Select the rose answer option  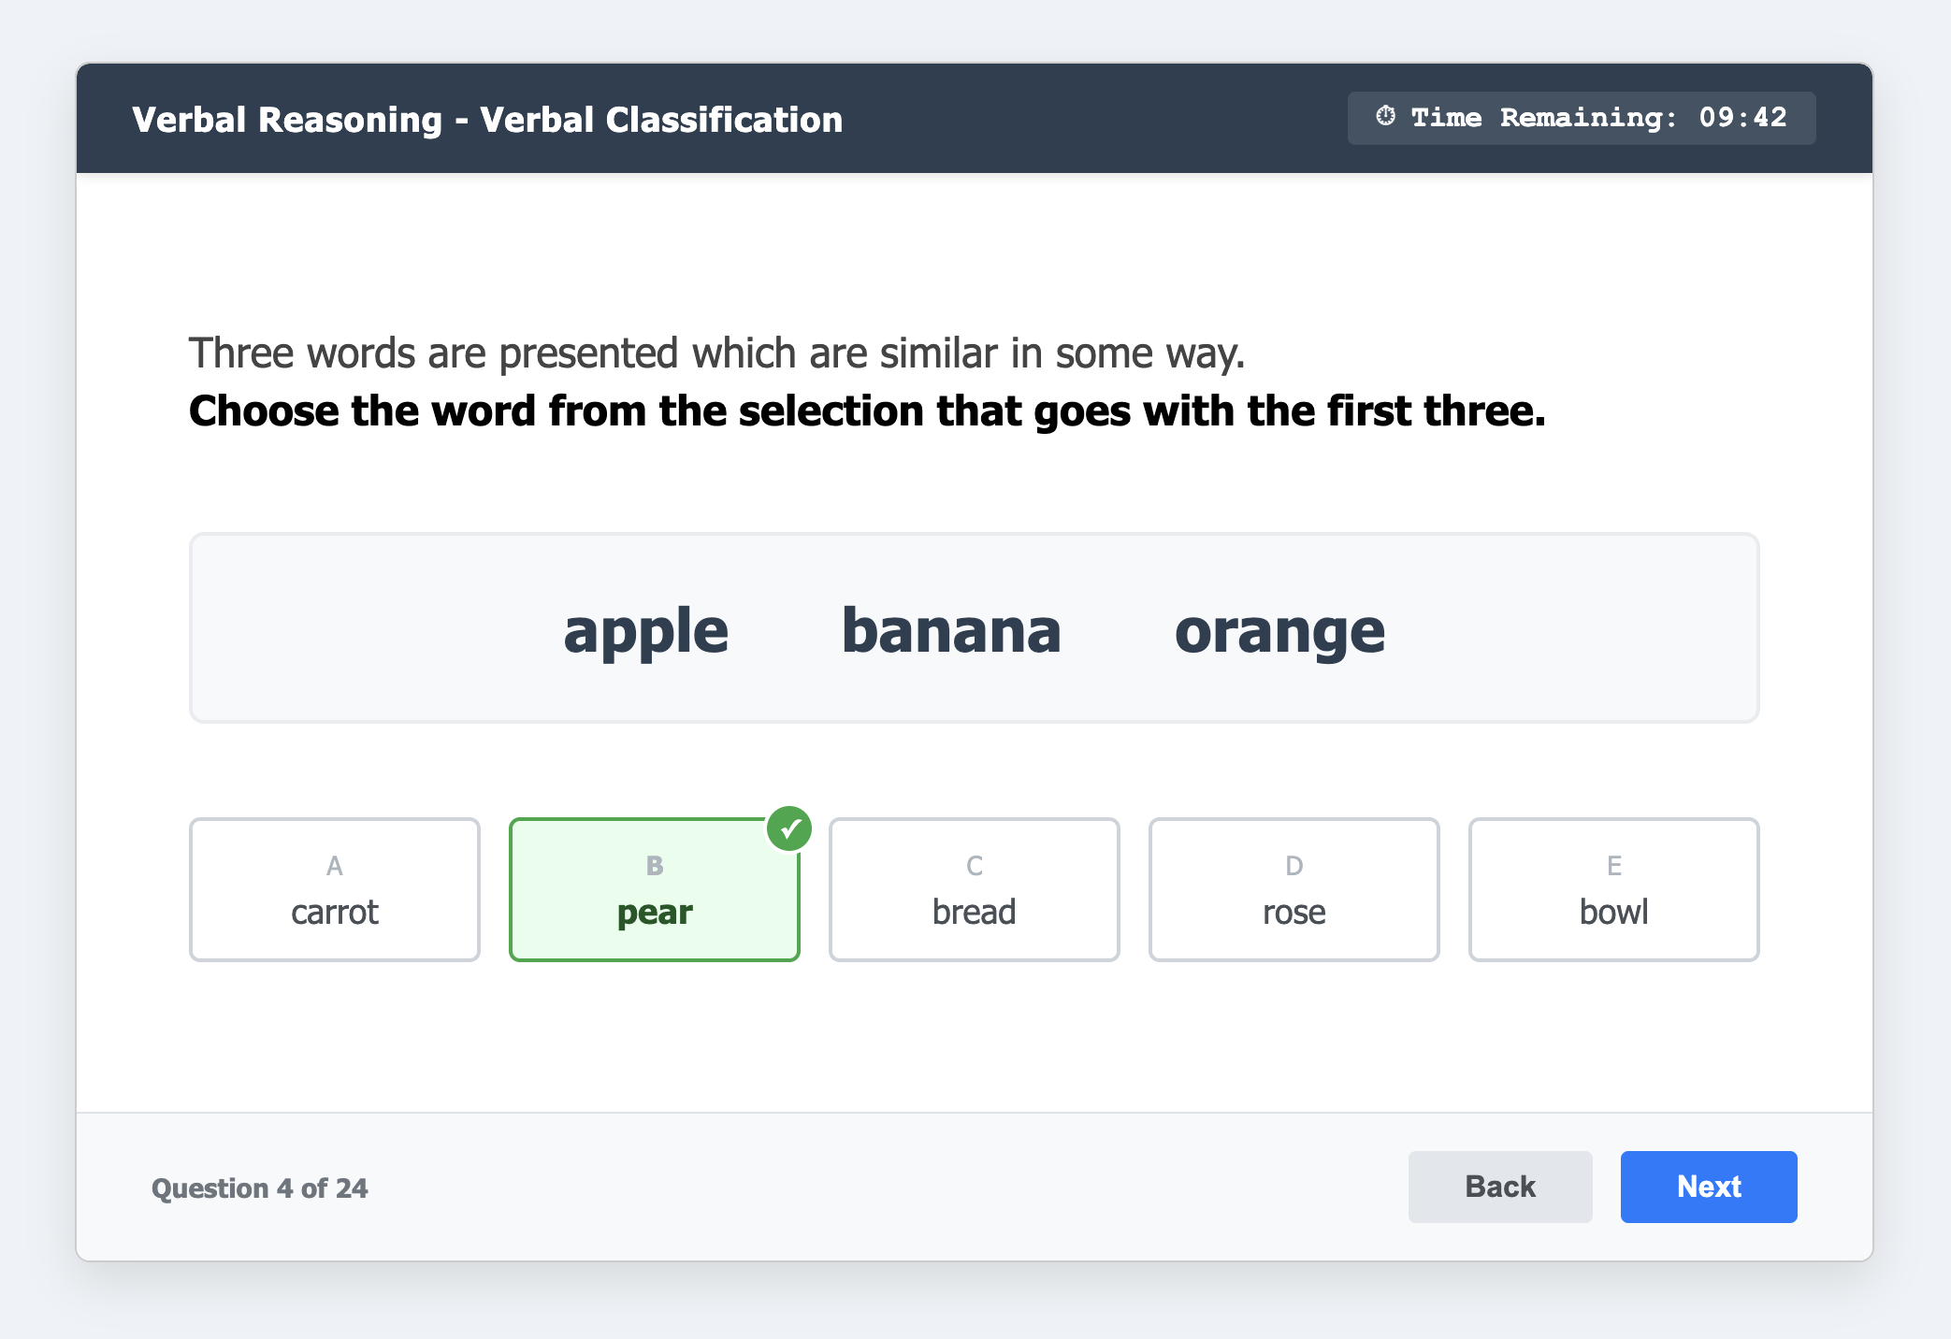[1293, 889]
